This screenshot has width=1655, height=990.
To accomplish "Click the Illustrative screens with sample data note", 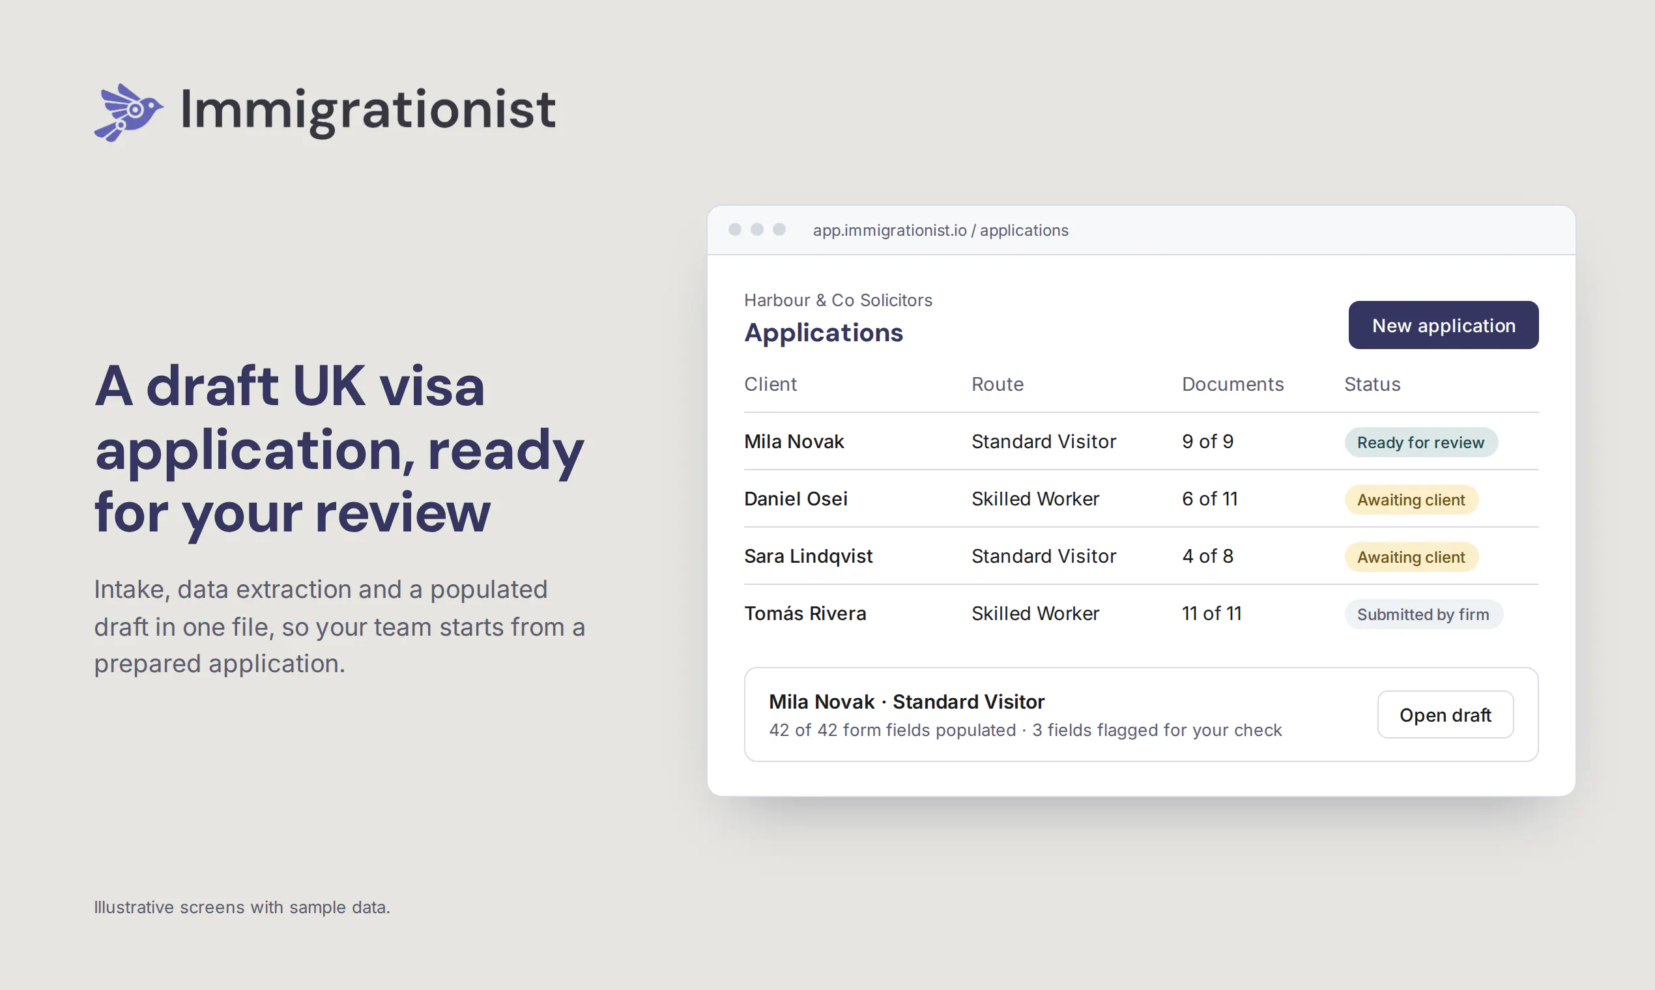I will (242, 907).
